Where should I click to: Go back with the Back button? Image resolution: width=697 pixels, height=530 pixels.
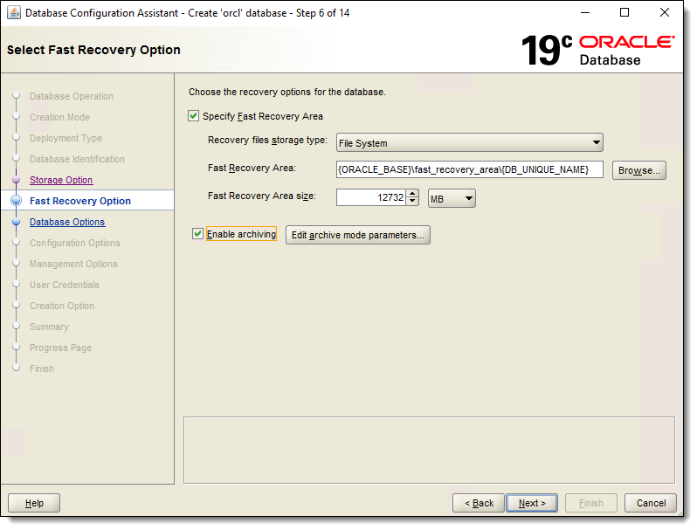click(479, 503)
